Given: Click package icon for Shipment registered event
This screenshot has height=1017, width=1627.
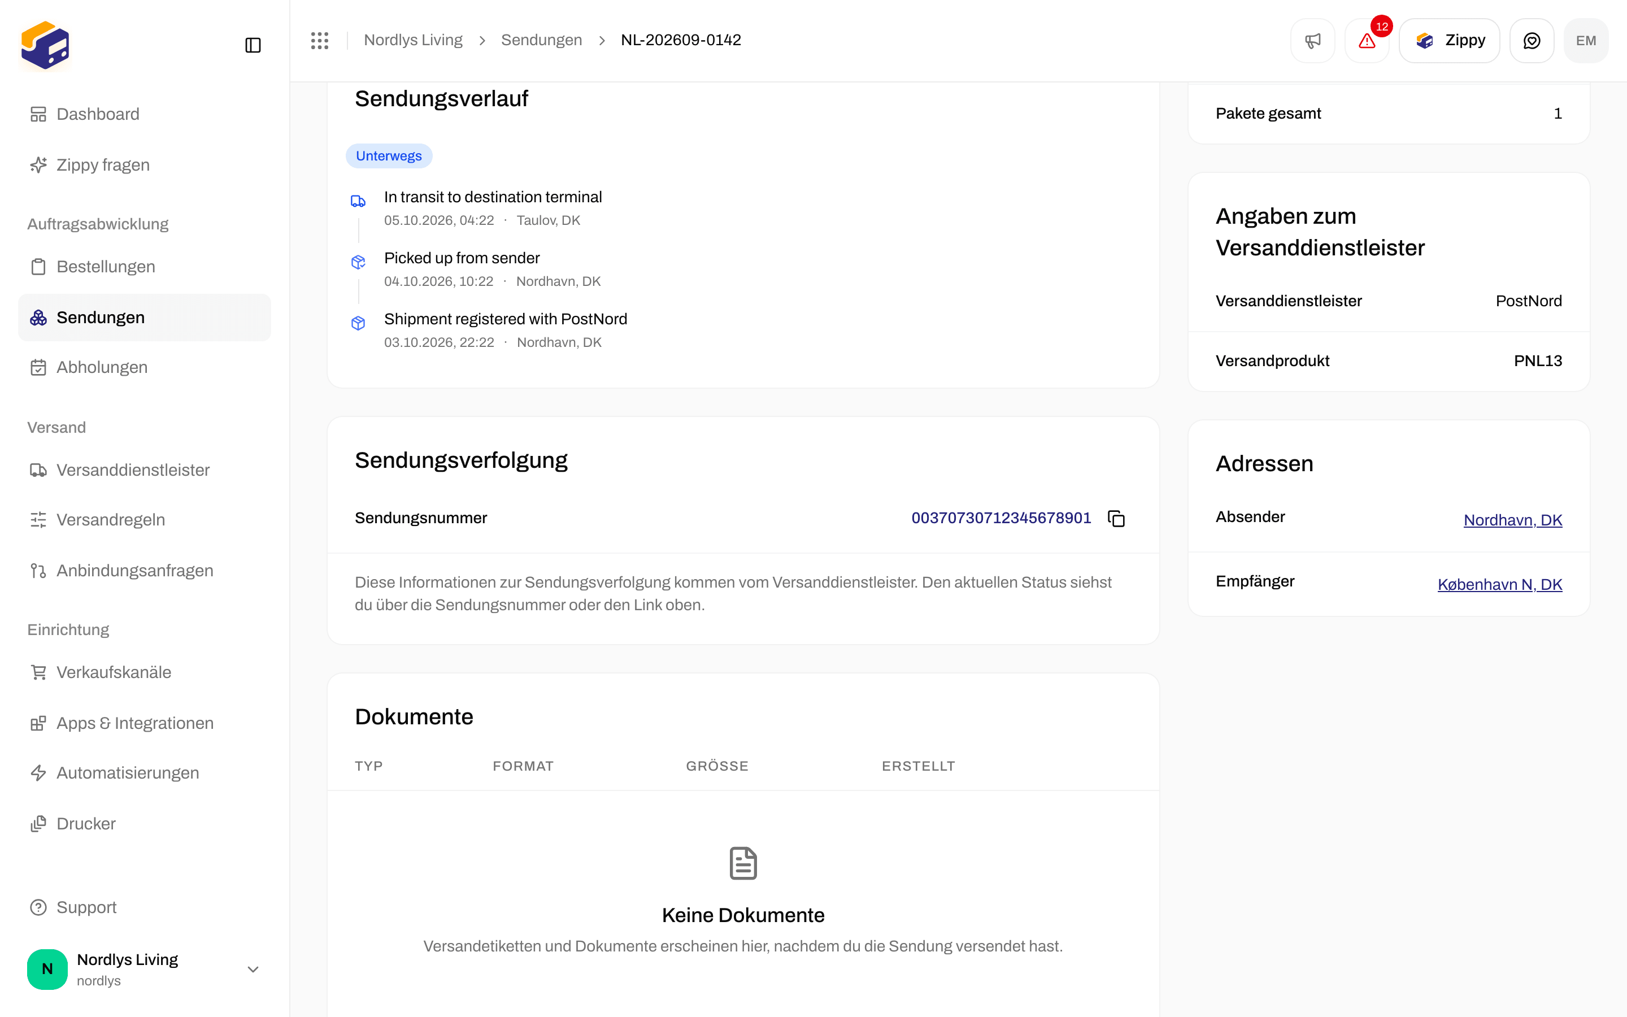Looking at the screenshot, I should coord(358,324).
